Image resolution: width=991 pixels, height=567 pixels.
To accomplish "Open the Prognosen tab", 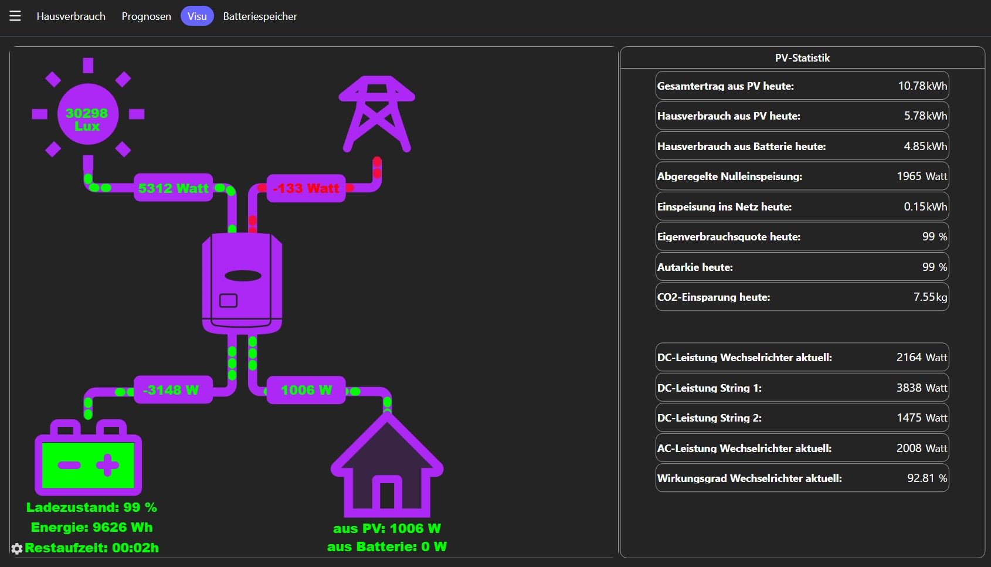I will tap(146, 16).
